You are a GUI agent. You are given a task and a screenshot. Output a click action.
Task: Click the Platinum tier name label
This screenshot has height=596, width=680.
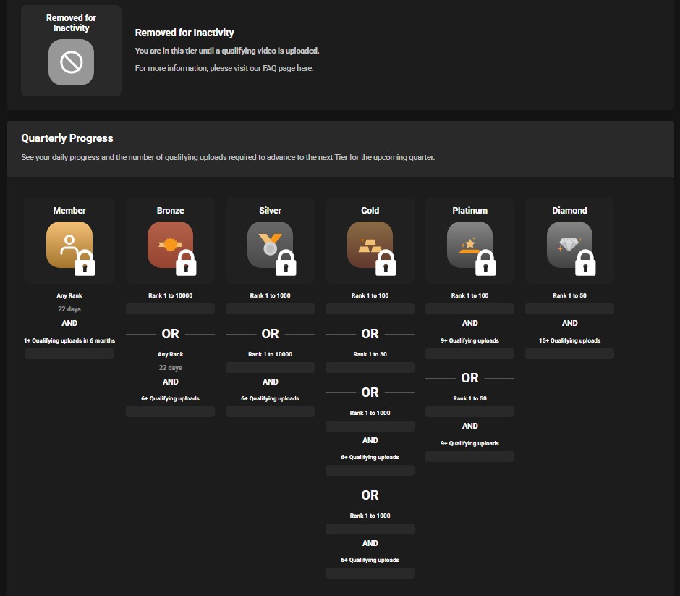click(469, 211)
